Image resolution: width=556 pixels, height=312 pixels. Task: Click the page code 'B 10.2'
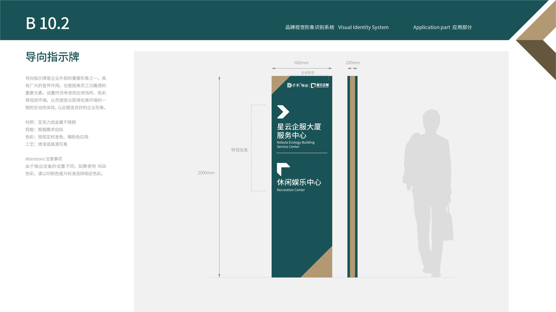pos(48,23)
